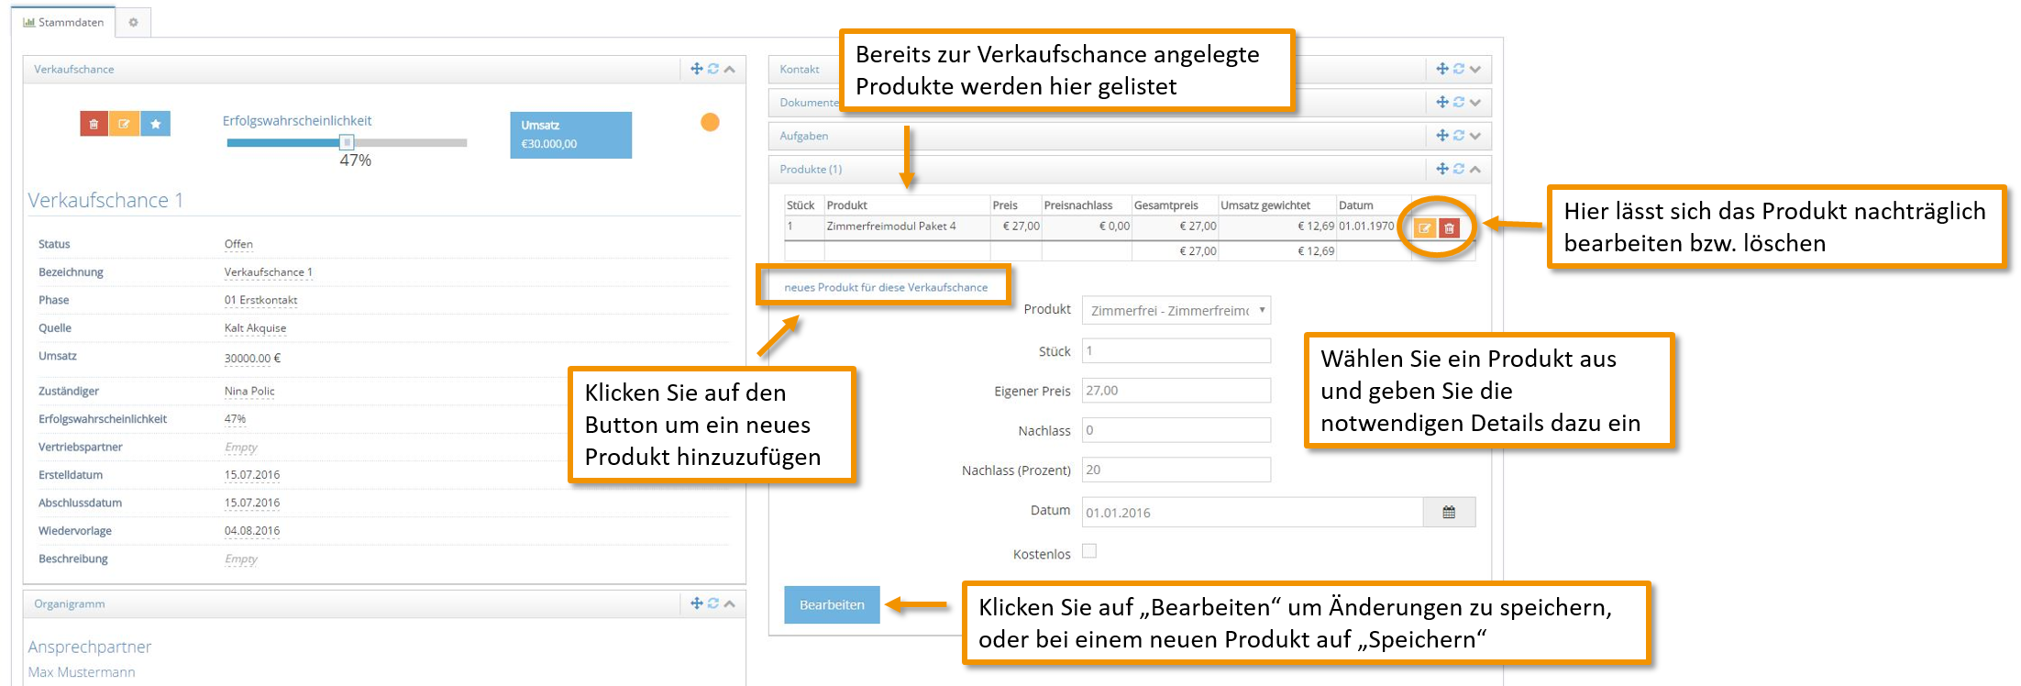
Task: Select the Stammdaten tab
Action: tap(63, 22)
